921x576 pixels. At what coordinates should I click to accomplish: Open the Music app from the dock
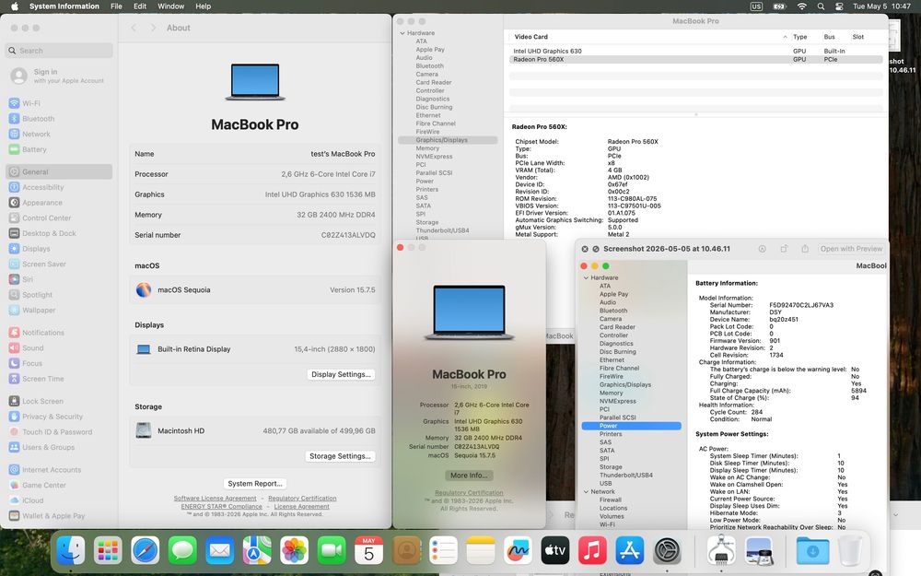(592, 551)
